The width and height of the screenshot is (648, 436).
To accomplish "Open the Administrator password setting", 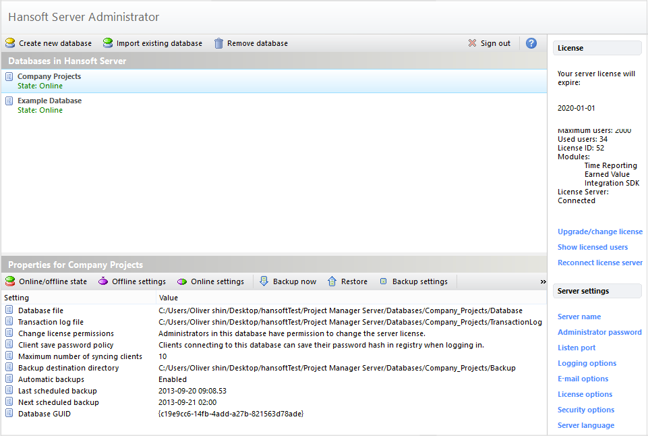I will 599,332.
